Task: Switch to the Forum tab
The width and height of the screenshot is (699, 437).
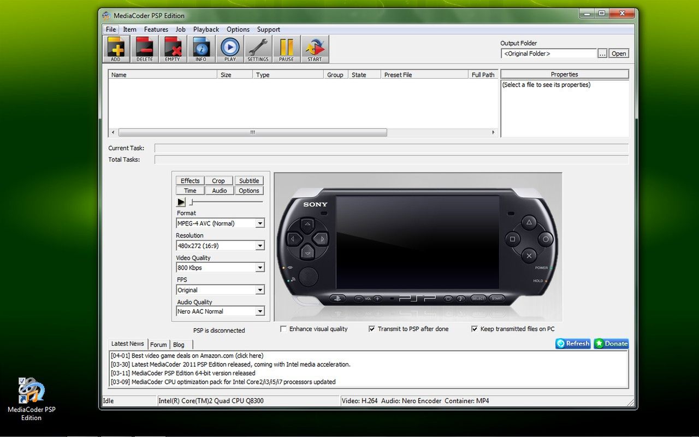Action: point(158,344)
